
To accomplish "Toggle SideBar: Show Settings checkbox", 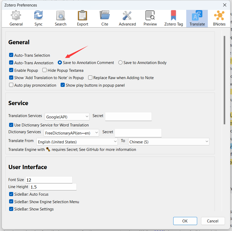I will tap(11, 209).
